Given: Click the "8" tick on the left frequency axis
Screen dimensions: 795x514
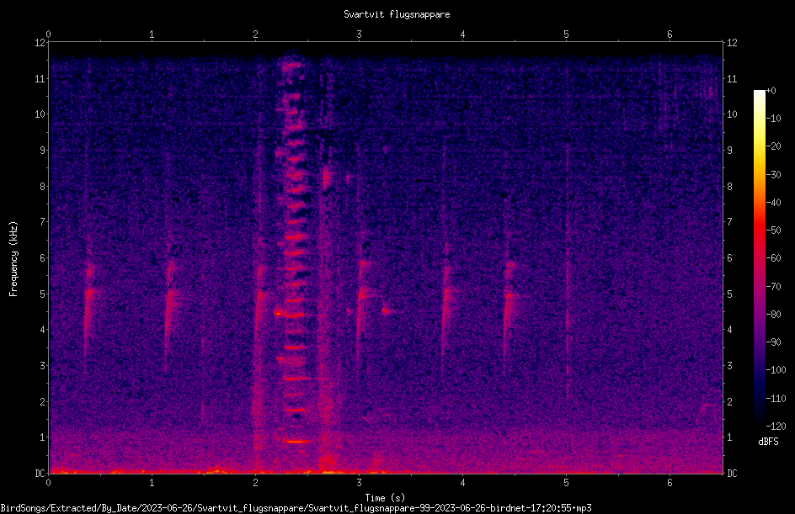Looking at the screenshot, I should pyautogui.click(x=43, y=187).
